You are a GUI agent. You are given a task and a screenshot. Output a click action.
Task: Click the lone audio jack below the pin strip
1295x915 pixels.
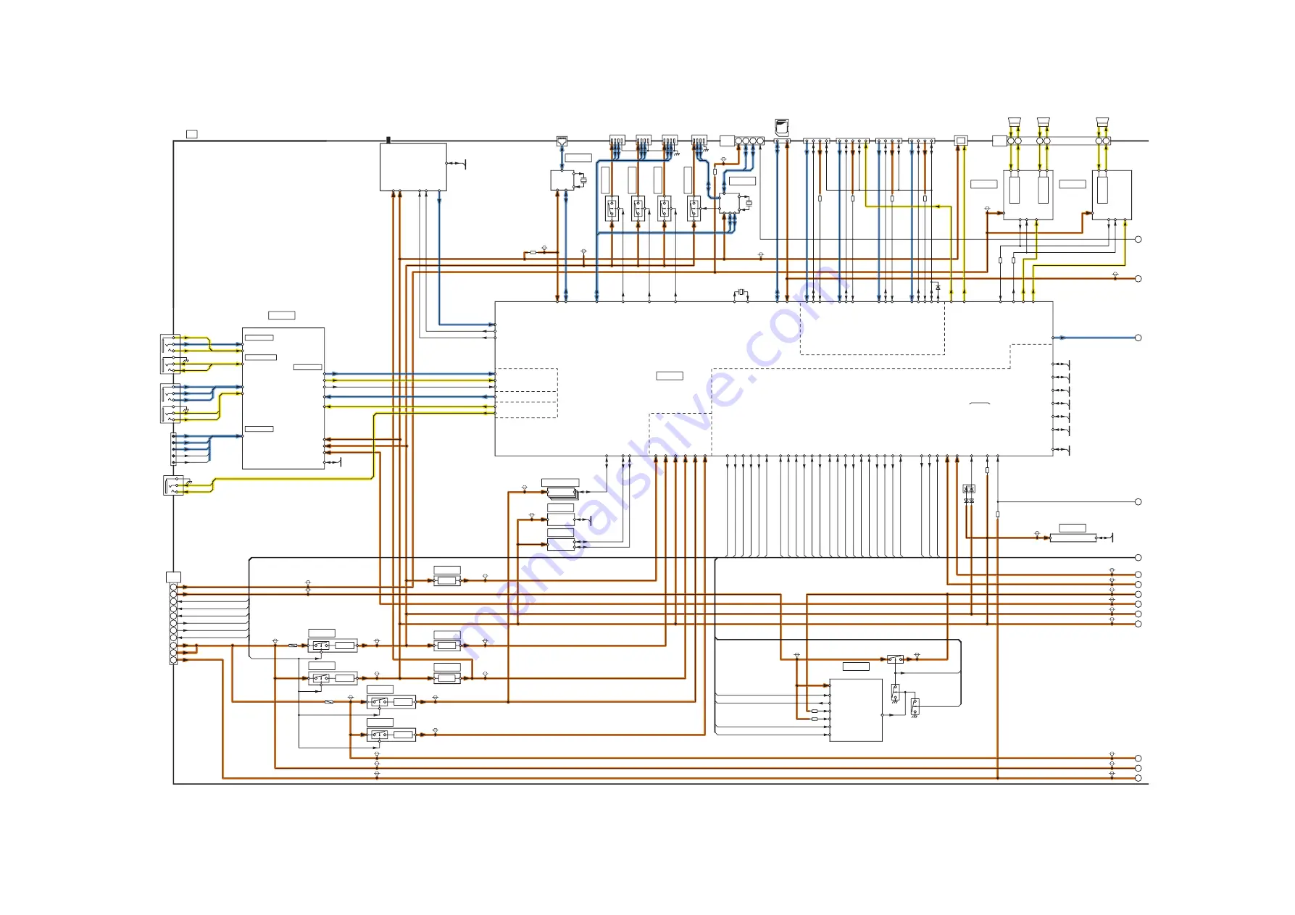coord(173,485)
